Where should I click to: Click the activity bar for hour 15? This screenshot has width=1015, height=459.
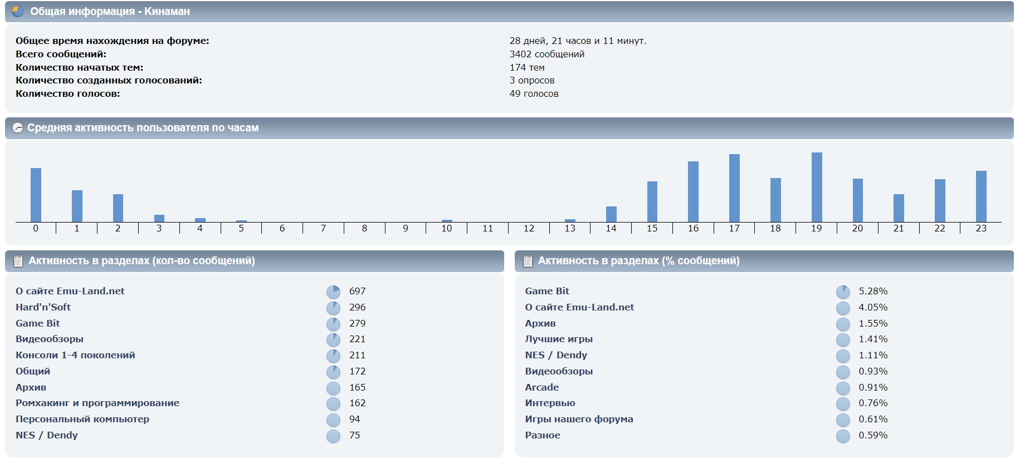tap(652, 201)
